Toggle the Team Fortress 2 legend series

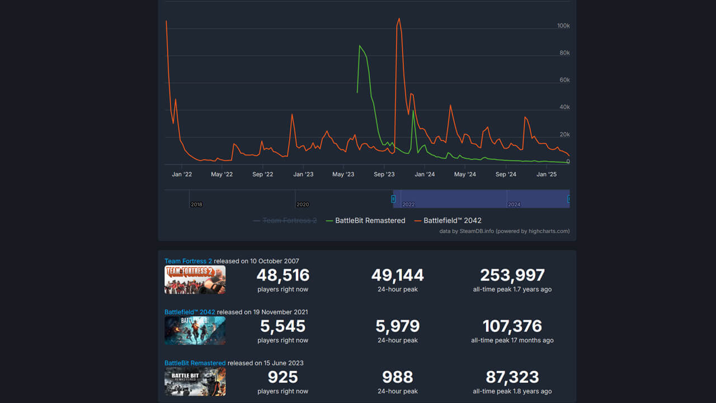coord(285,221)
